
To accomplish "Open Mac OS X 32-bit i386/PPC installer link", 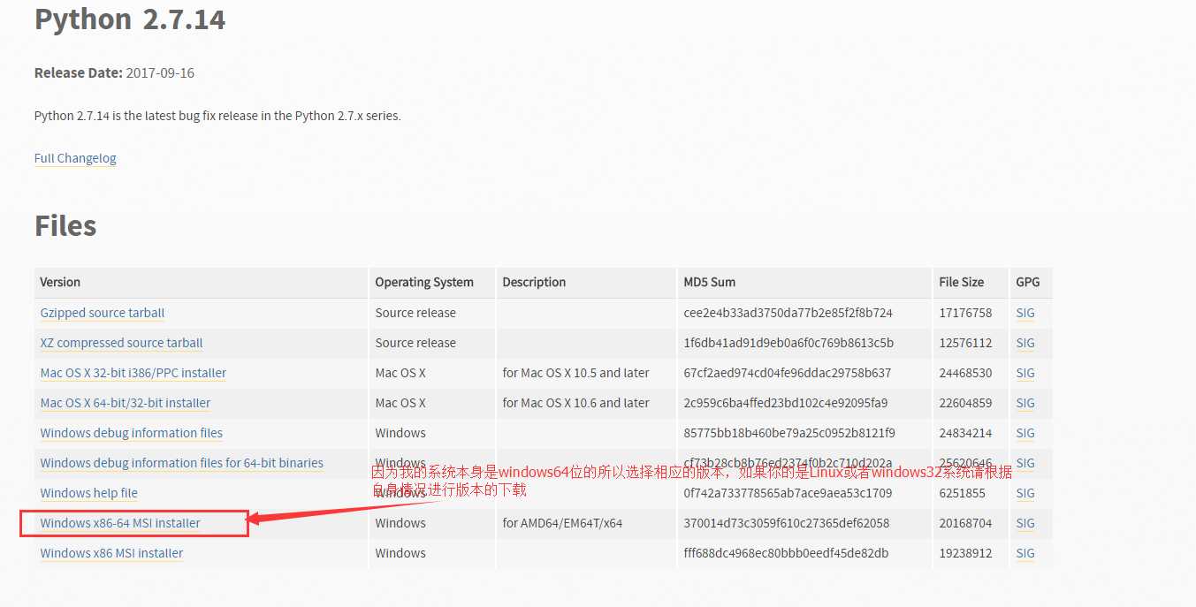I will (133, 373).
